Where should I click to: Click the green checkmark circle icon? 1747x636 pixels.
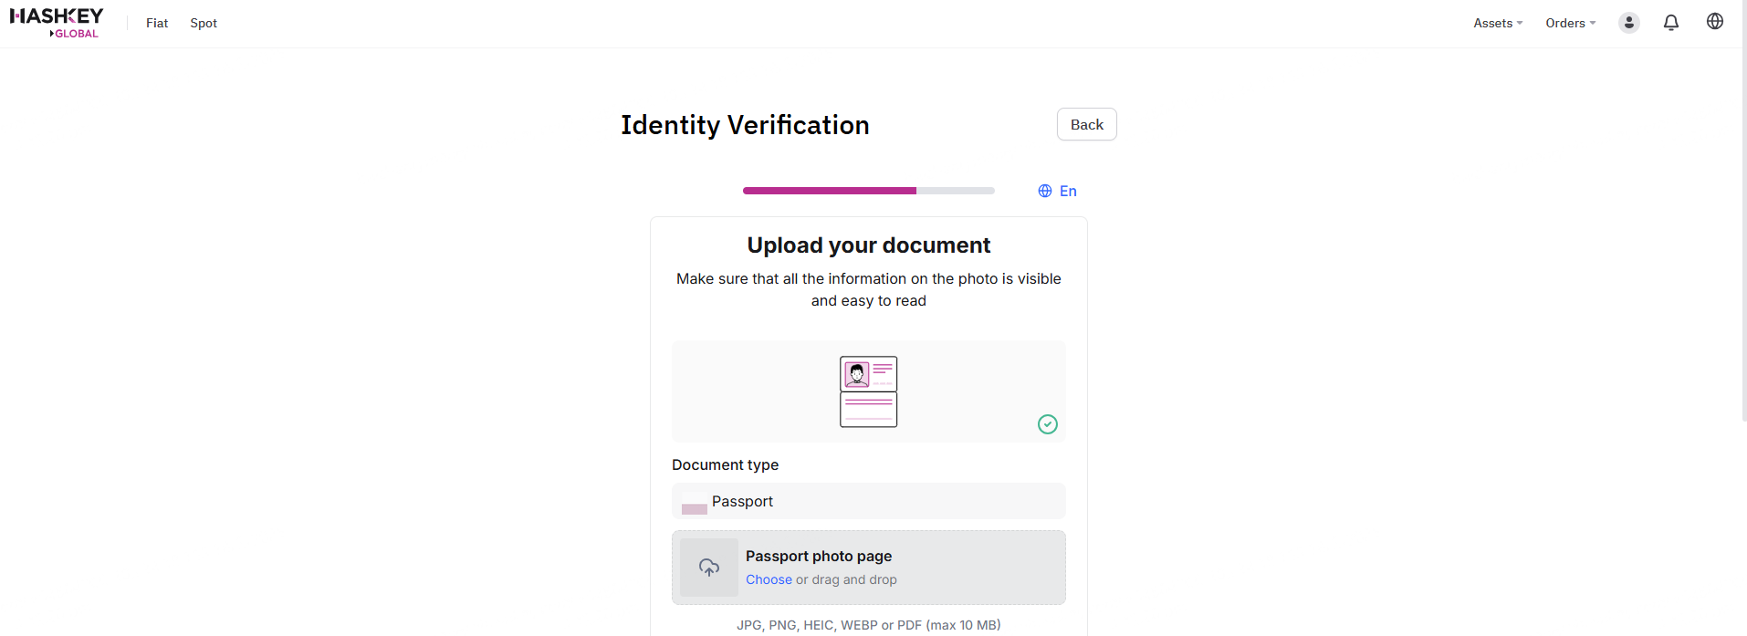(1048, 424)
